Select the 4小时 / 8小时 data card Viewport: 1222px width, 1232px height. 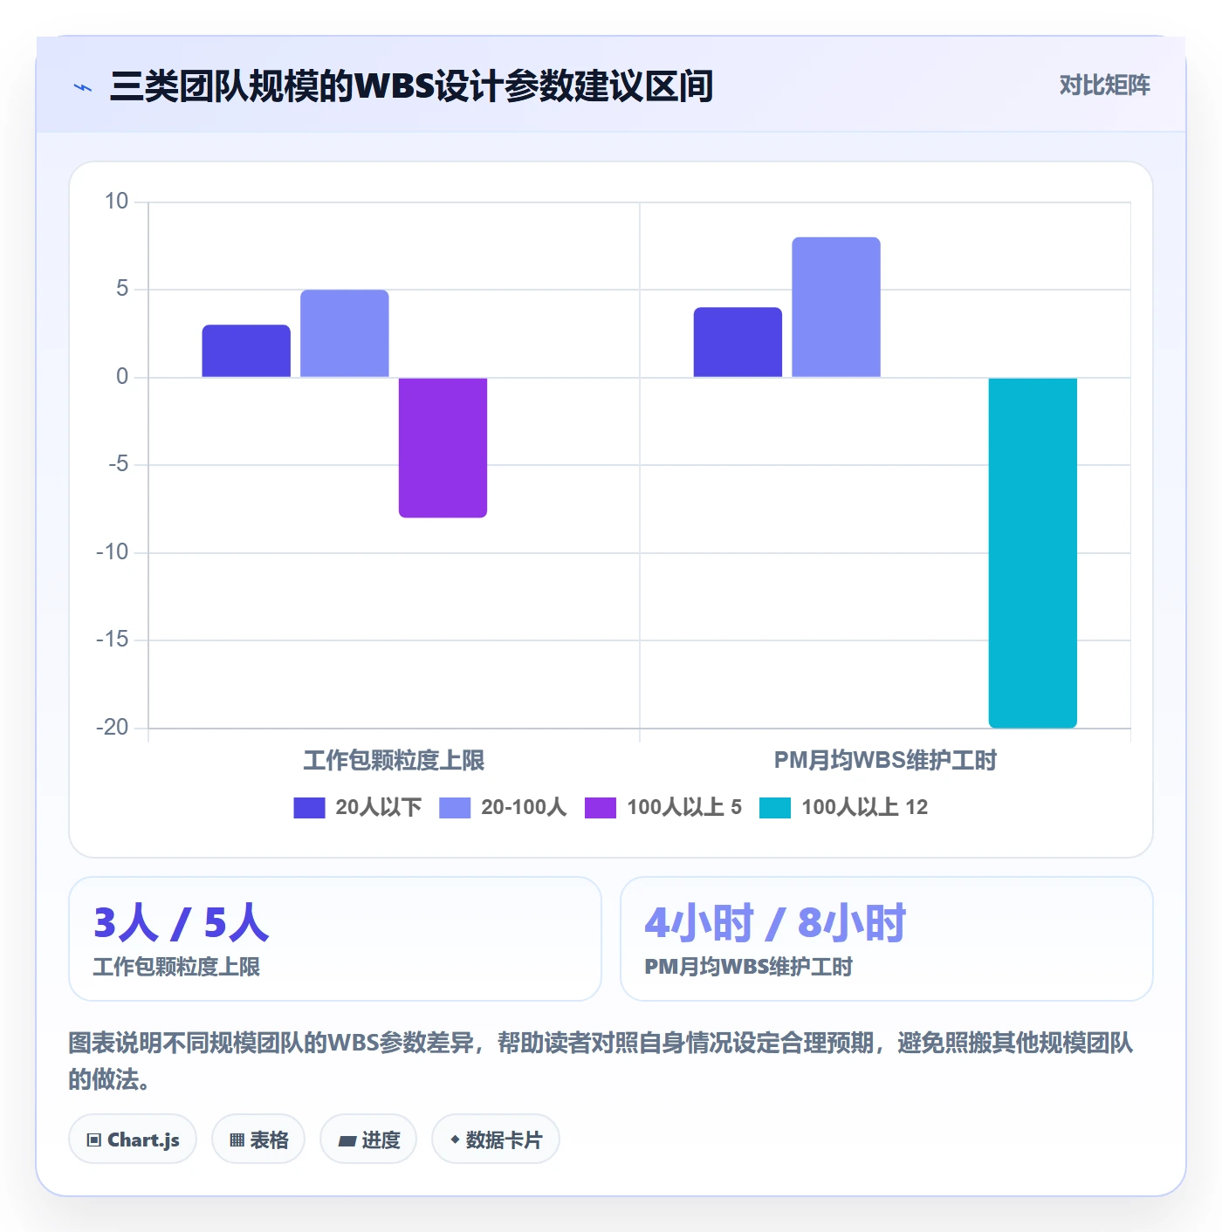click(x=887, y=939)
